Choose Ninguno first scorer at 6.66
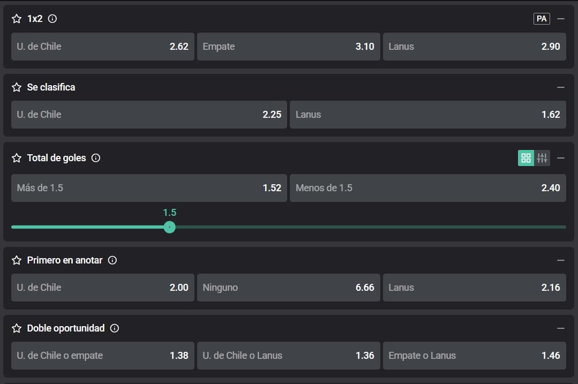578x384 pixels. (x=288, y=288)
